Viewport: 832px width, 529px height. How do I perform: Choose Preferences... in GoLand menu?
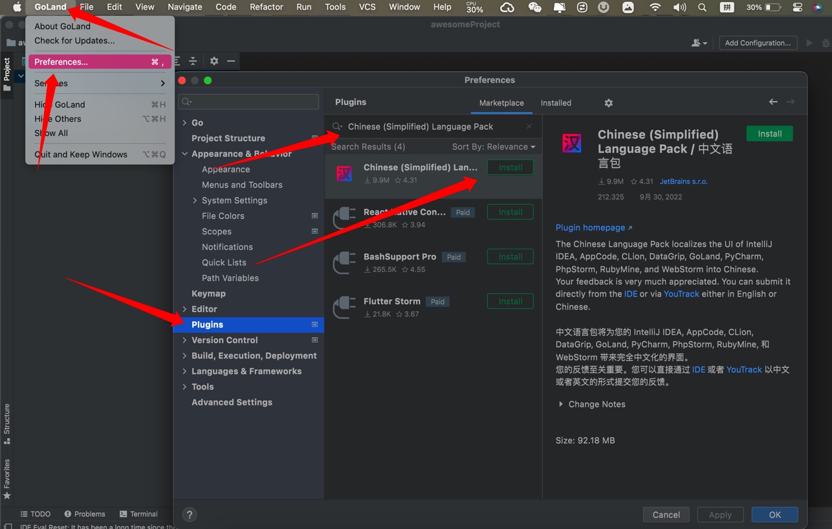(x=100, y=62)
